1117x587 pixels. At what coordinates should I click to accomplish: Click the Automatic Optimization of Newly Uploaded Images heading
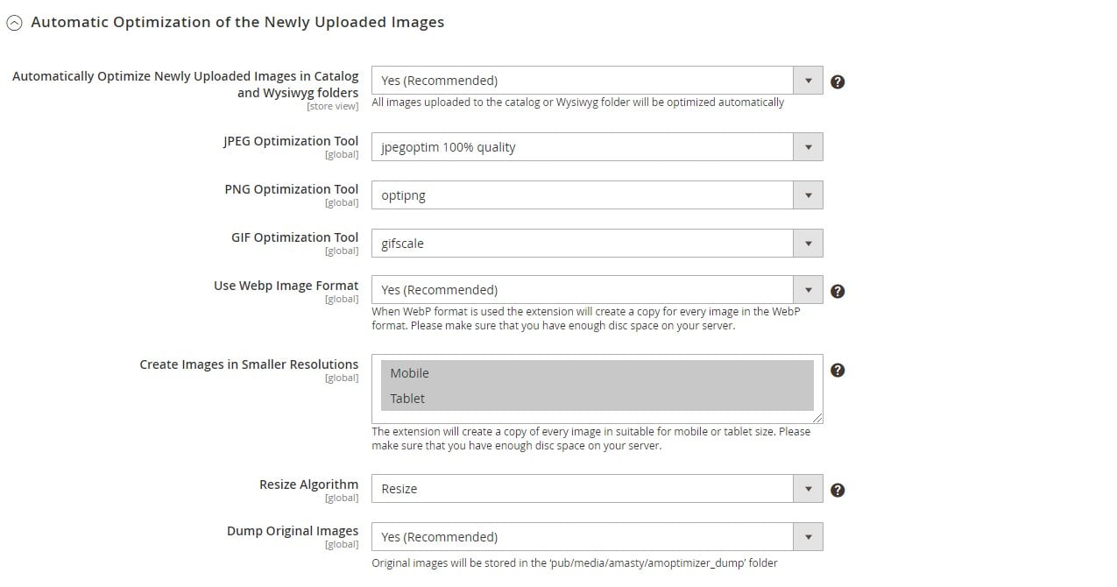click(x=237, y=23)
